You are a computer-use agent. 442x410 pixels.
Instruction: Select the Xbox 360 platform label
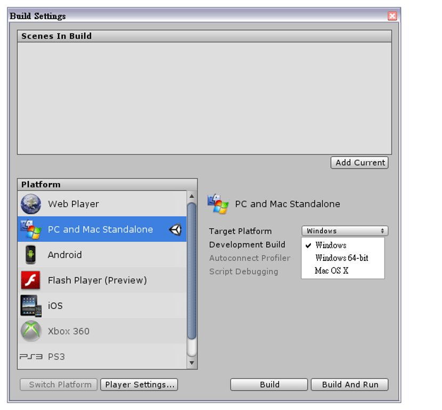(69, 331)
